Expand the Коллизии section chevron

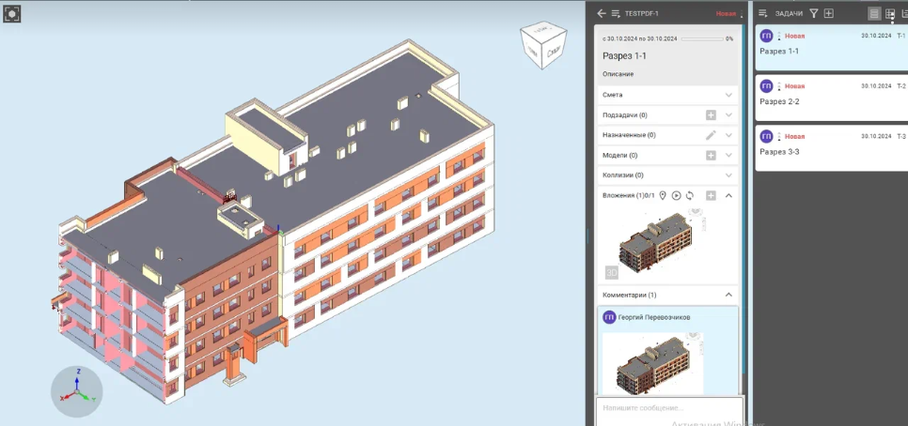728,175
